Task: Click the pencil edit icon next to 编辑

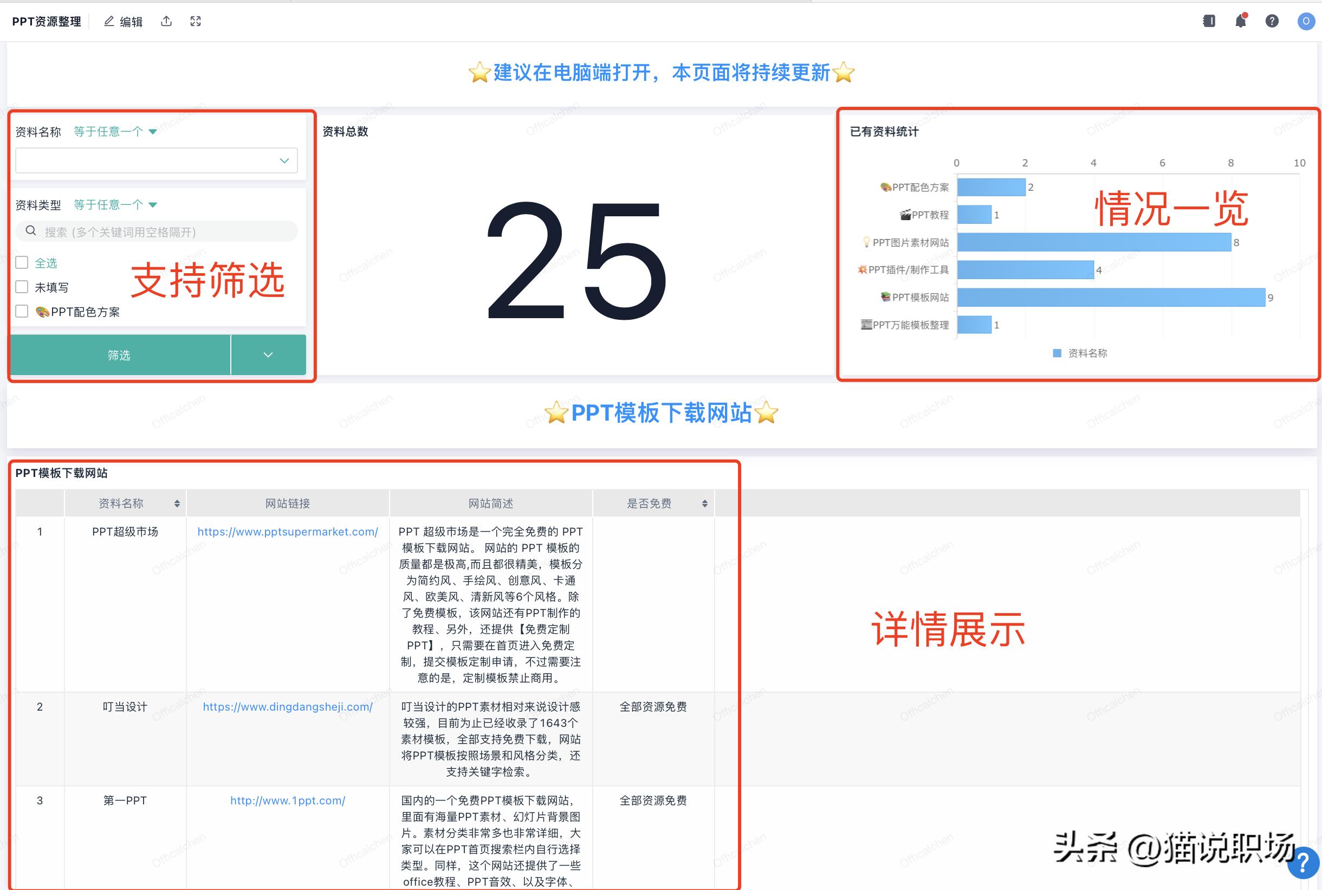Action: click(x=108, y=21)
